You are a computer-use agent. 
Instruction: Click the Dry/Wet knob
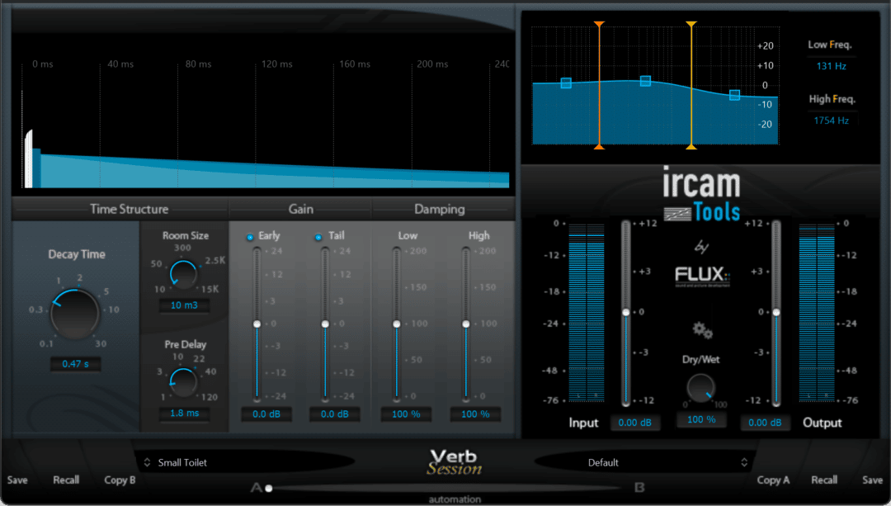coord(700,390)
